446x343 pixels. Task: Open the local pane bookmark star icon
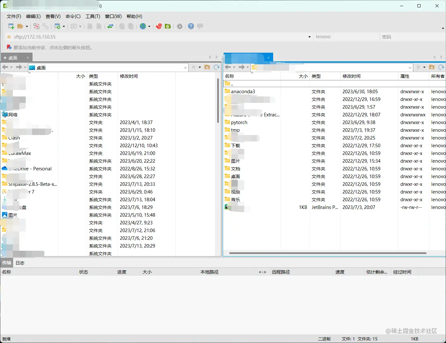click(x=194, y=67)
